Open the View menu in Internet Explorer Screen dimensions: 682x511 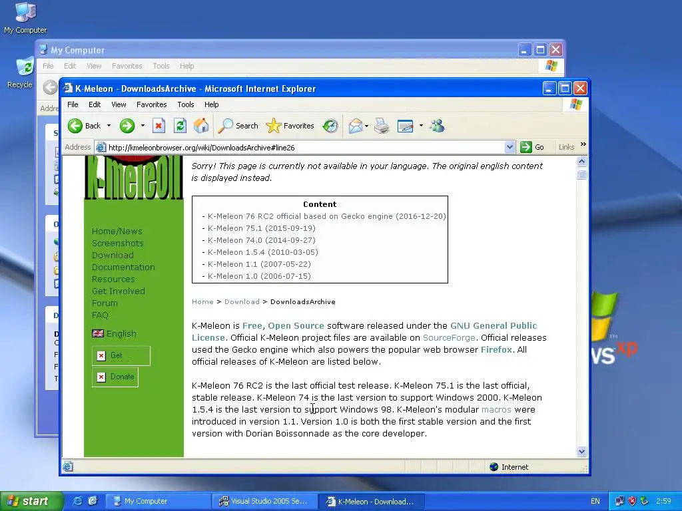(x=119, y=104)
